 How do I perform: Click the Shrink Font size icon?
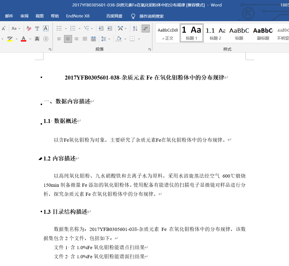coord(3,28)
